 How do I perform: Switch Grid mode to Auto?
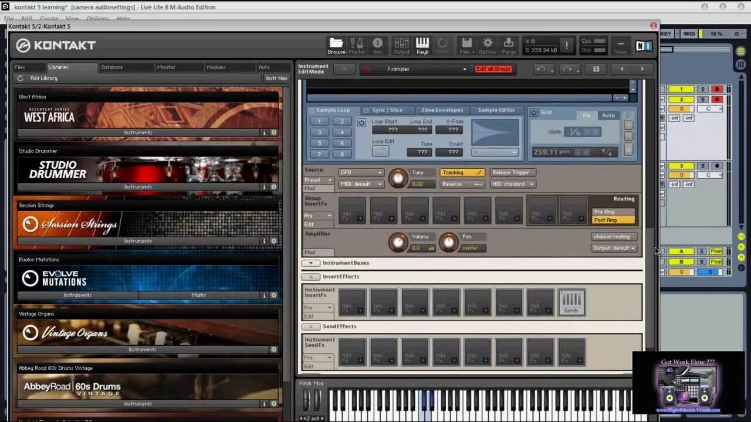point(608,115)
